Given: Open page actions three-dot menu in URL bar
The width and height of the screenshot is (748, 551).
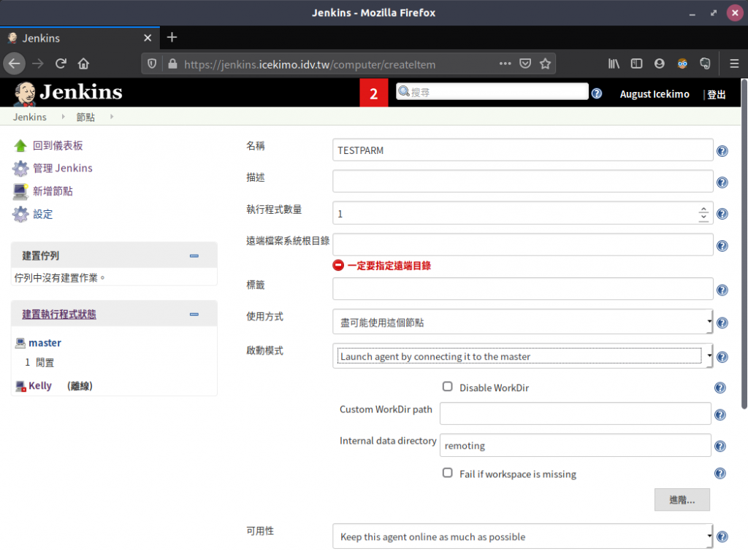Looking at the screenshot, I should coord(505,63).
